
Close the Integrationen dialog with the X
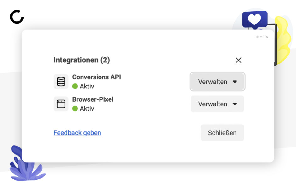[x=238, y=60]
